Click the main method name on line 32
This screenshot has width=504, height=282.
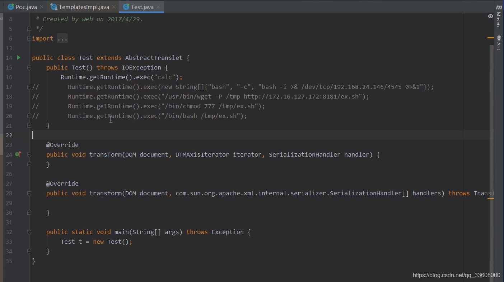pyautogui.click(x=121, y=232)
